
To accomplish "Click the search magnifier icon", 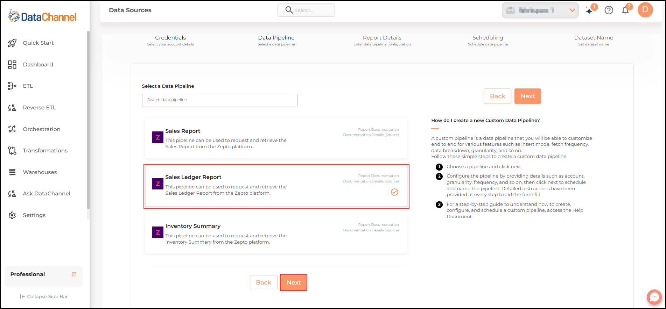I will (289, 10).
